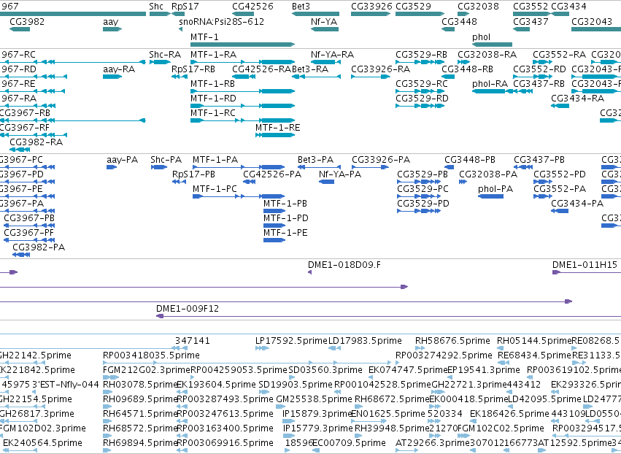Select the aay gene label

coord(110,22)
